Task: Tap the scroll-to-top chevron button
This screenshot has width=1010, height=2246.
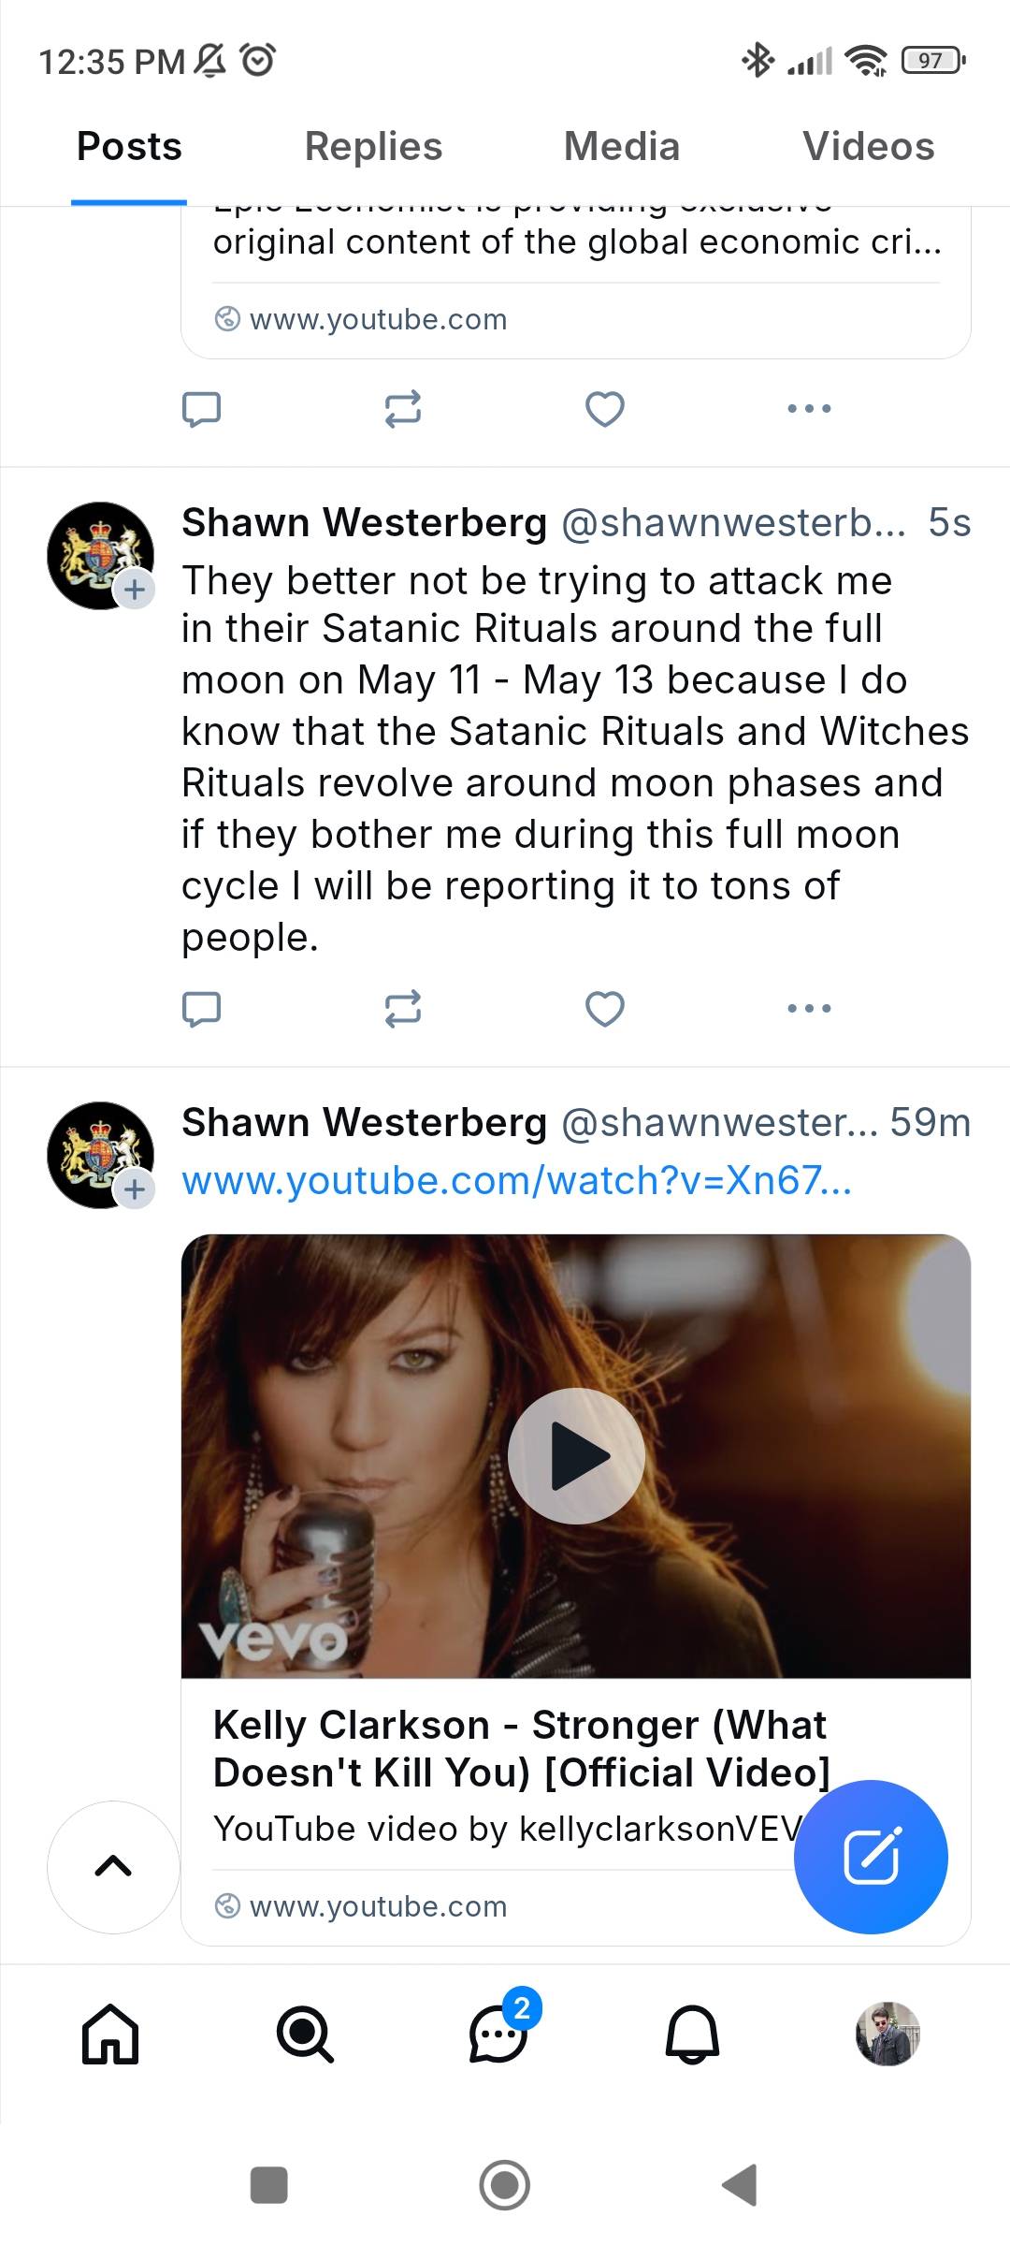Action: [x=113, y=1867]
